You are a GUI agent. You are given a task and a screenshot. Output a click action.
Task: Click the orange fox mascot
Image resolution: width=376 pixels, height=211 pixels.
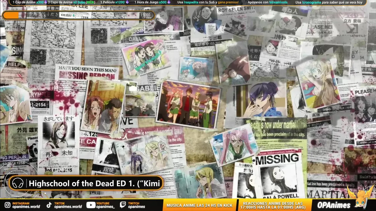(361, 196)
